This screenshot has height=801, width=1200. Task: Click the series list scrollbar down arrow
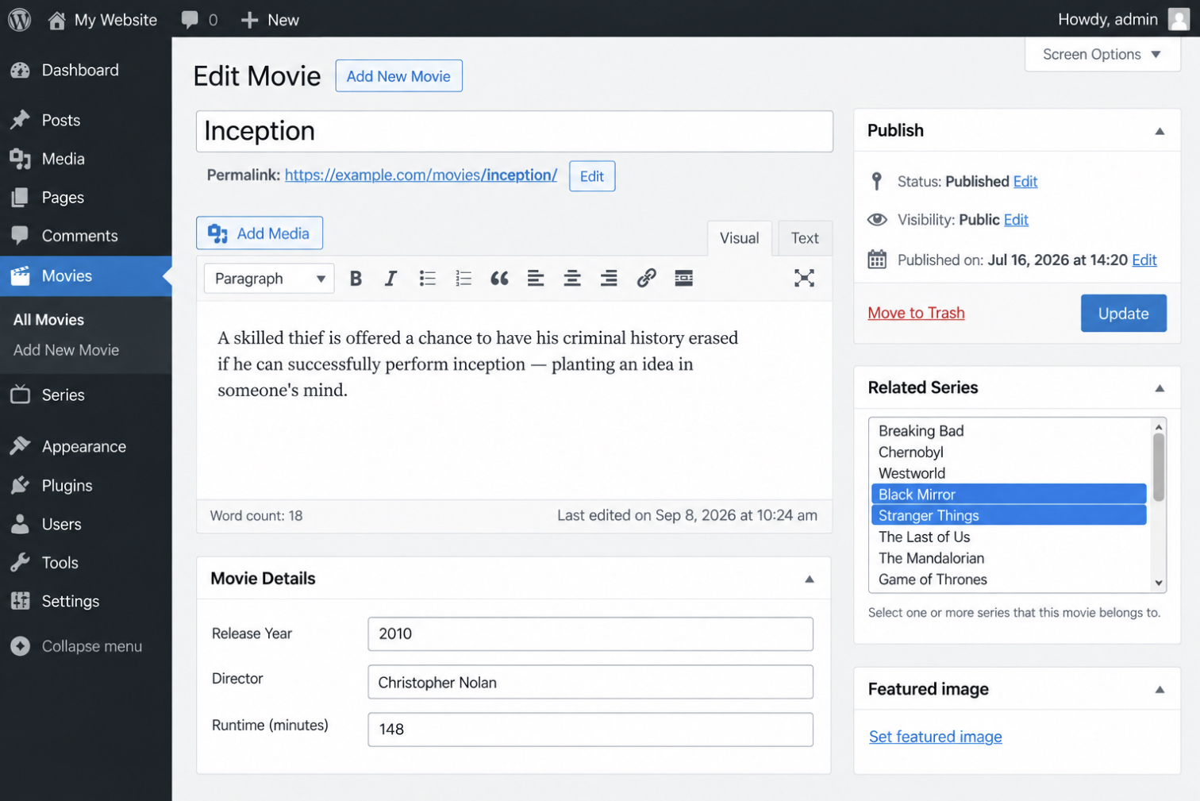pos(1159,583)
